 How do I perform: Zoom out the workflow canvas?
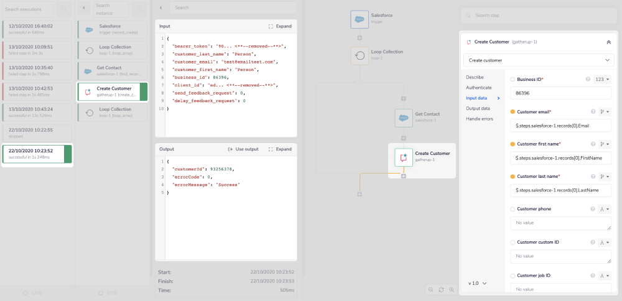(x=430, y=290)
